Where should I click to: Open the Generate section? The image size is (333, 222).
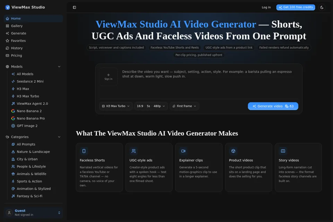pos(33,33)
